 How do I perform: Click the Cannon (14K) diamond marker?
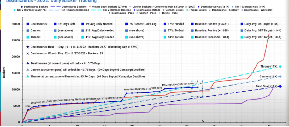pos(280,77)
